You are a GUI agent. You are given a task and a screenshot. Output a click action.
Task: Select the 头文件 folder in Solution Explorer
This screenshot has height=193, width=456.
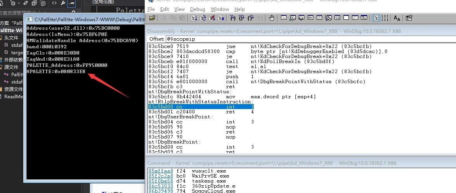11,38
